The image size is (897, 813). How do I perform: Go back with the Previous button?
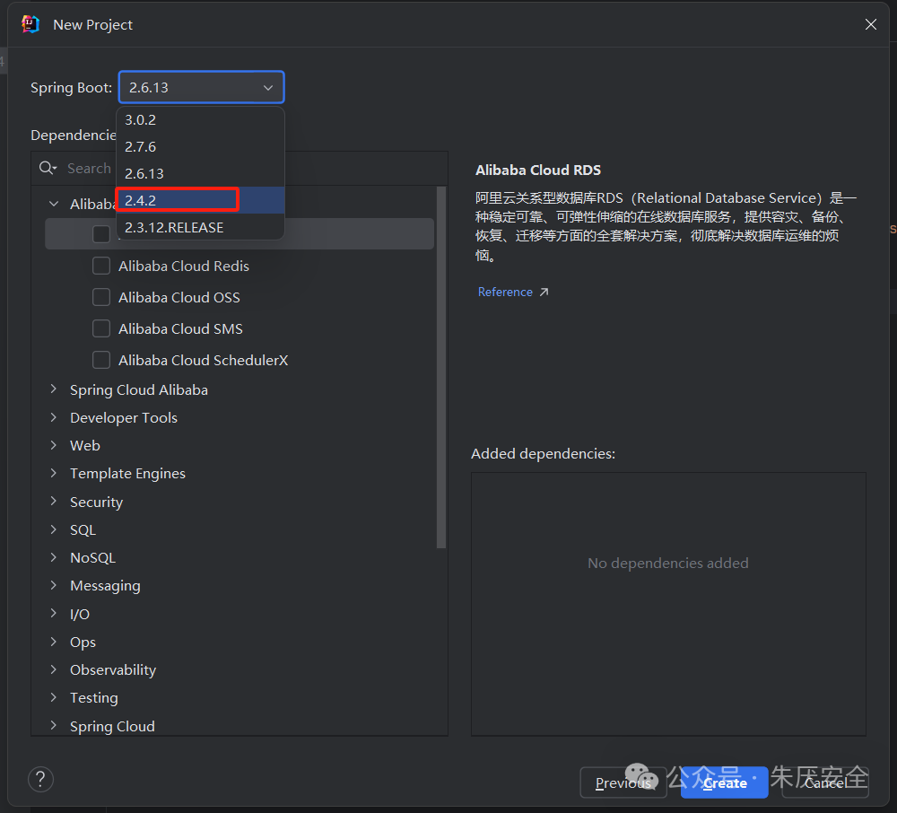coord(623,782)
